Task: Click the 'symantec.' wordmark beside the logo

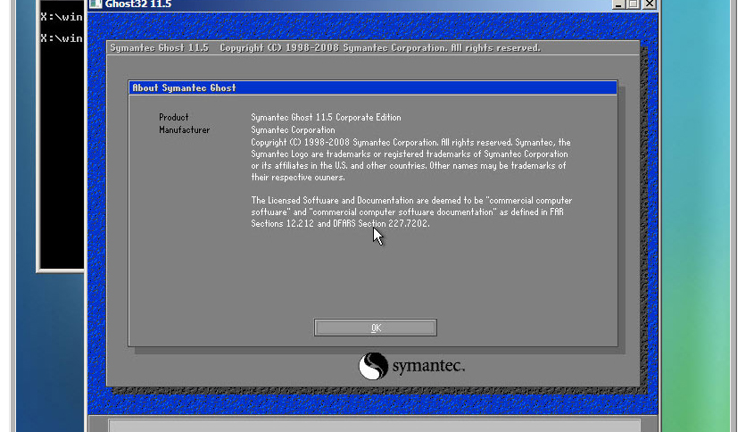Action: [x=428, y=366]
